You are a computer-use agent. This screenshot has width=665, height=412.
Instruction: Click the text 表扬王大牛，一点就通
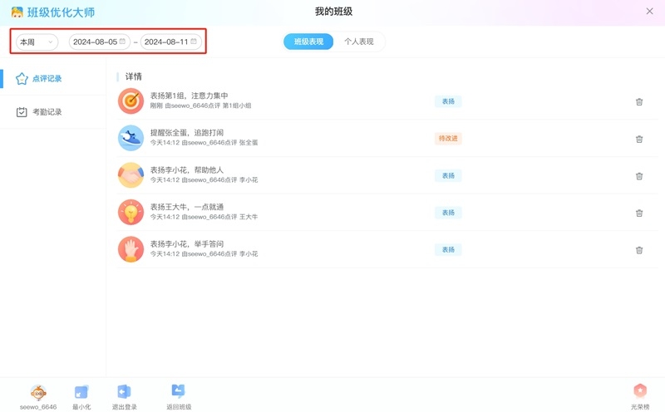[187, 207]
